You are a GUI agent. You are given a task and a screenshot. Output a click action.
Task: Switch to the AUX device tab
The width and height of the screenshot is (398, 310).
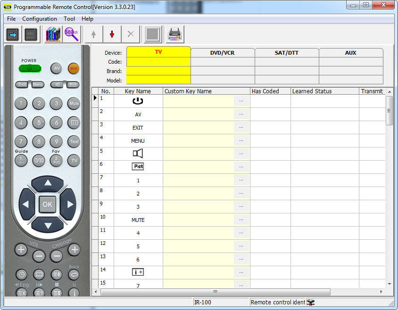[x=351, y=52]
